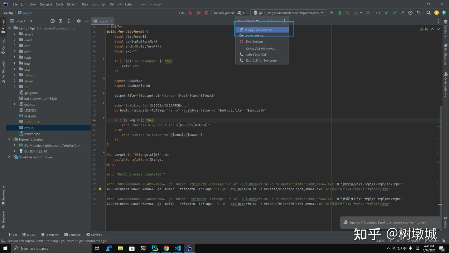449x253 pixels.
Task: Choose End Session in the Code With Me menu
Action: tap(254, 42)
